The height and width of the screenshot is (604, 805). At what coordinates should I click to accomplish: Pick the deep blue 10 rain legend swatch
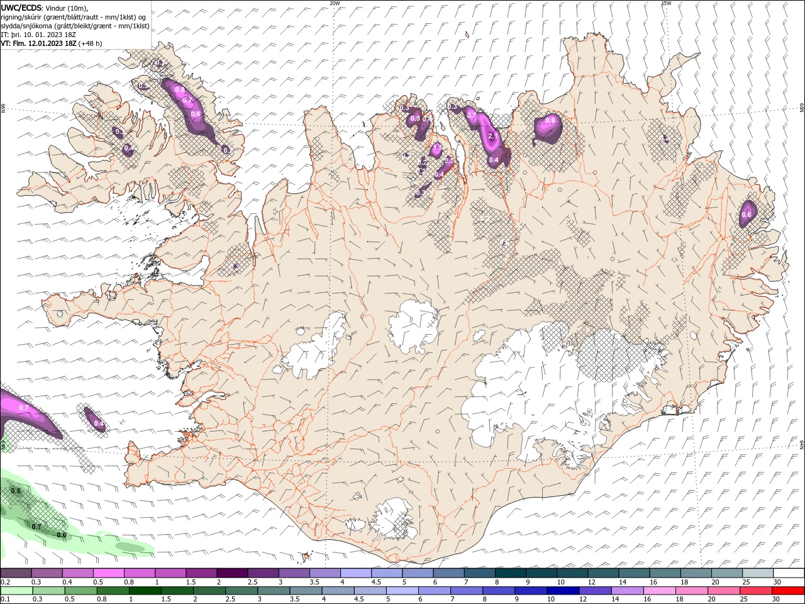[563, 591]
